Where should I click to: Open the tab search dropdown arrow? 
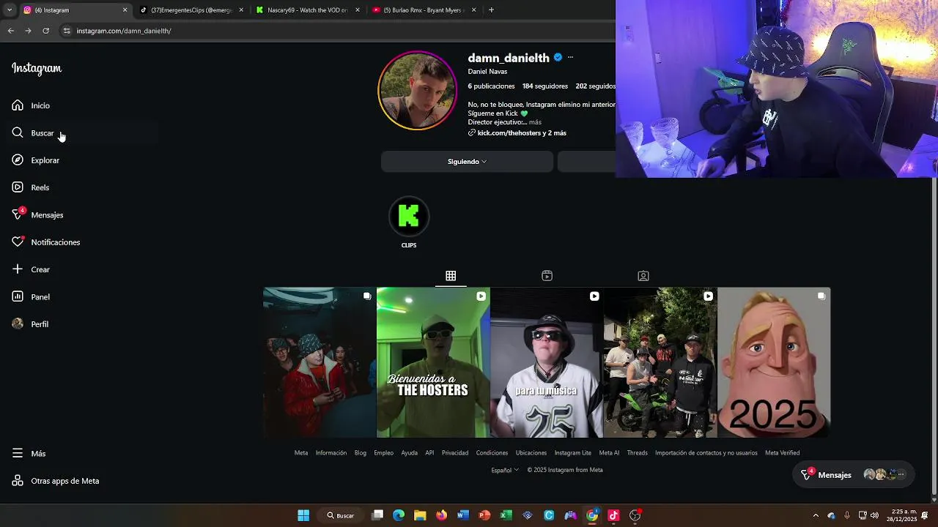9,10
